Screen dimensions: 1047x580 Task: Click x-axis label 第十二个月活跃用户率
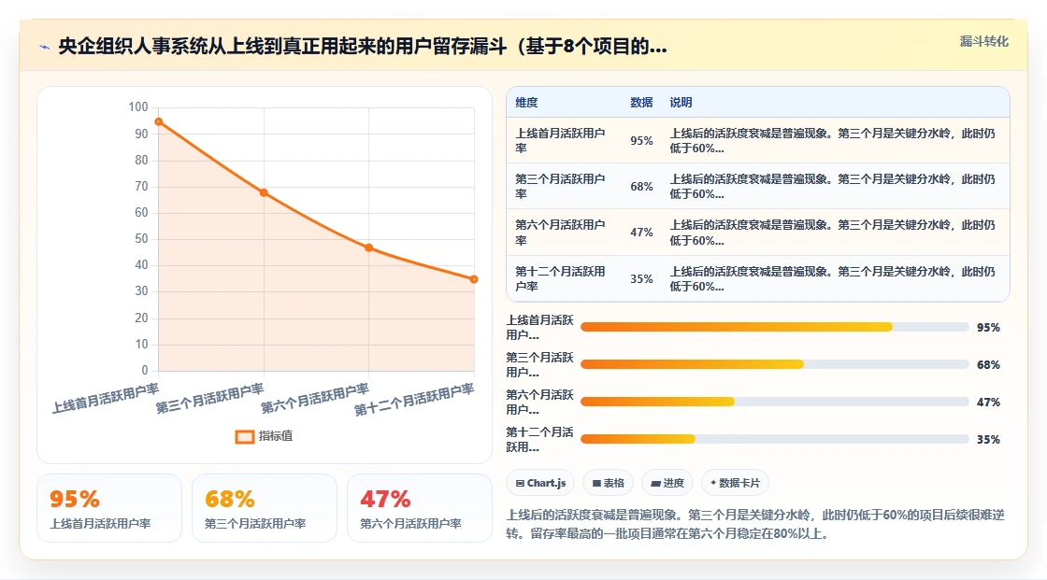(414, 400)
